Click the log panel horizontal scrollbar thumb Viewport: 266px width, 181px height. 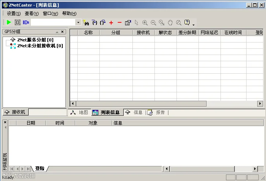tap(202, 169)
